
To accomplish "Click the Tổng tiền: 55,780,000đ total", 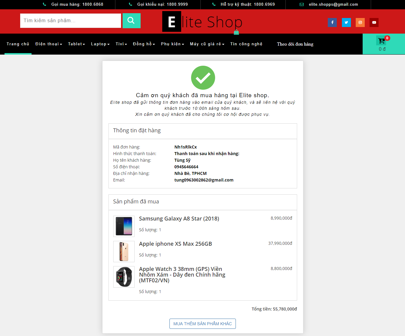I will (274, 309).
